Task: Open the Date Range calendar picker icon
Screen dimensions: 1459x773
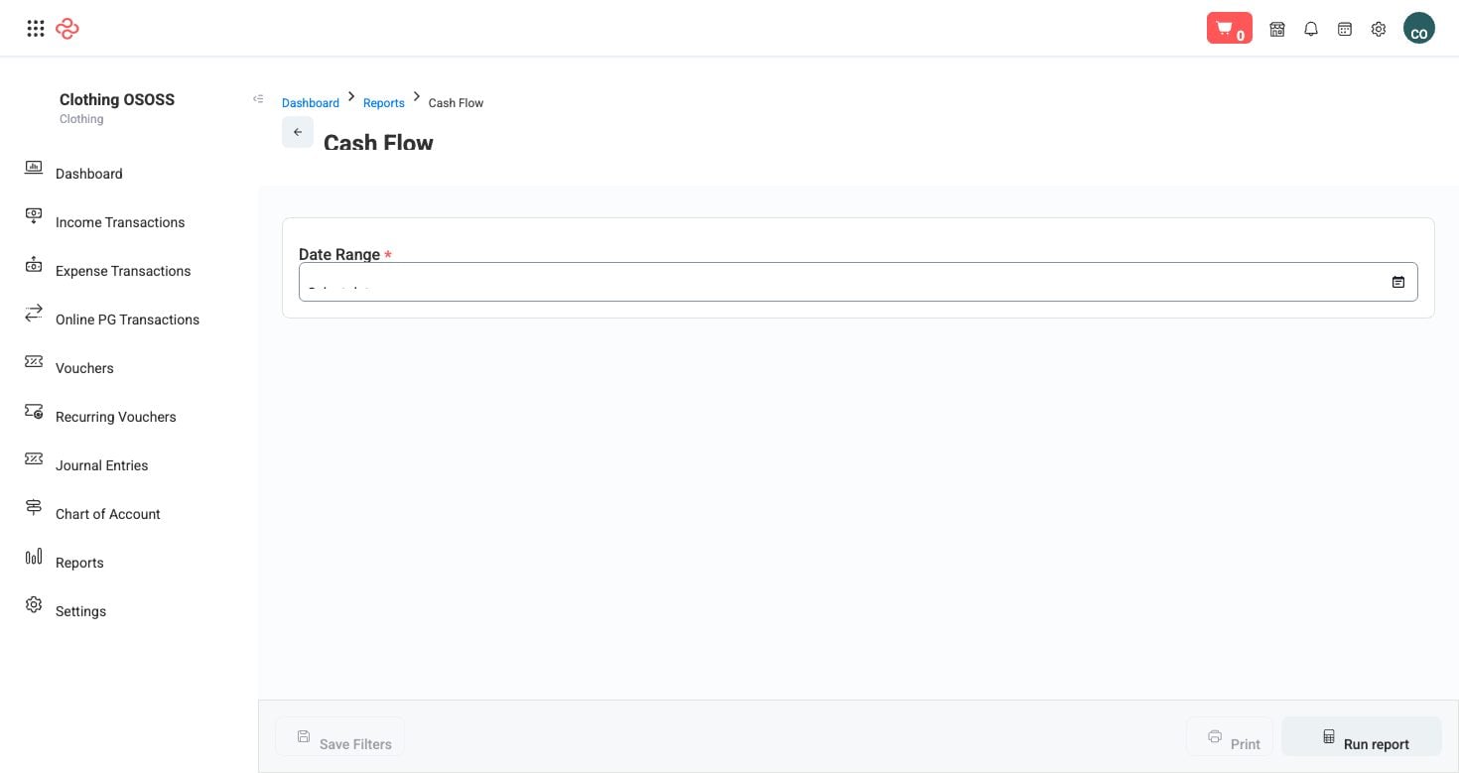Action: tap(1398, 282)
